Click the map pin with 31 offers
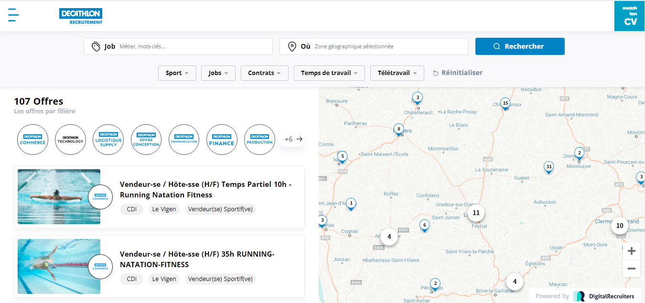 (x=549, y=167)
